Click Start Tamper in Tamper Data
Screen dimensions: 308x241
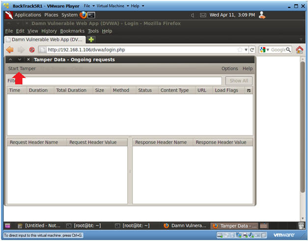[x=22, y=69]
